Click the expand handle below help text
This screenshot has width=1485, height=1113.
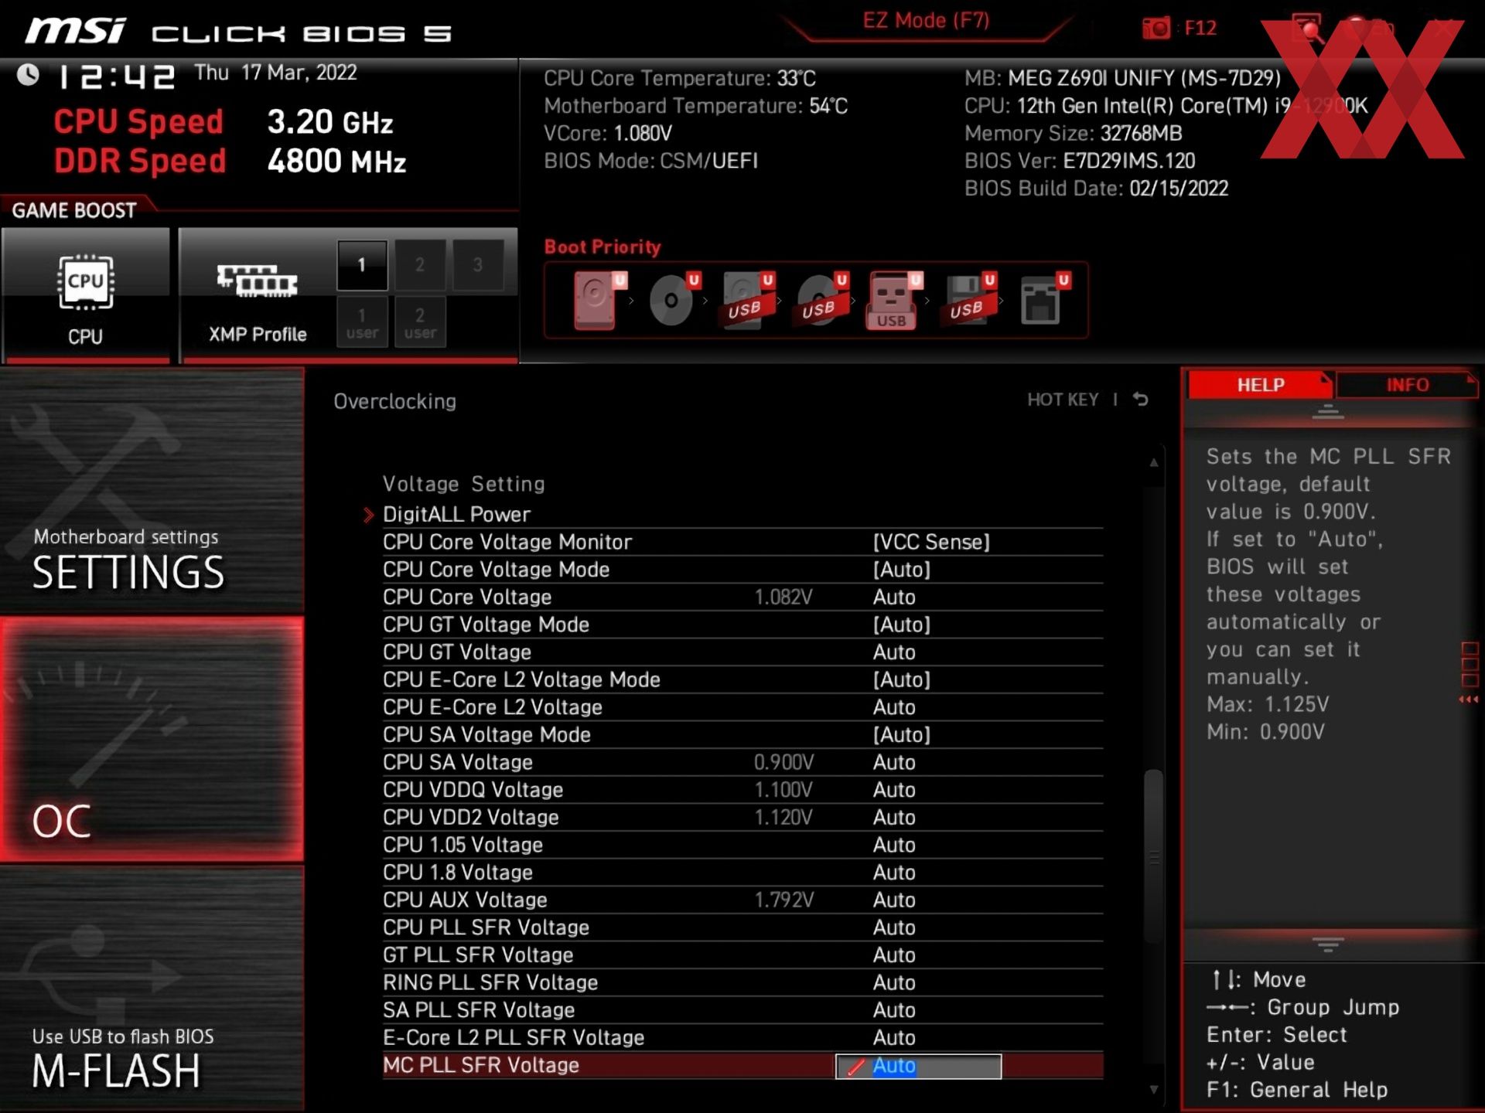[x=1328, y=945]
